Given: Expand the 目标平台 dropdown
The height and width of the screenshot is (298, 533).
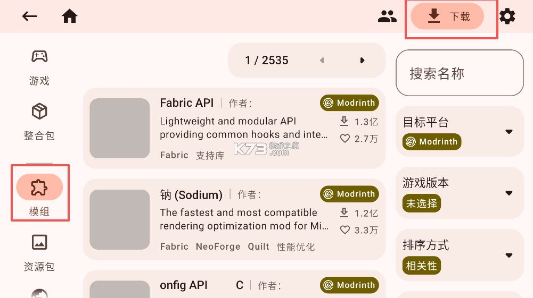Looking at the screenshot, I should (x=509, y=132).
